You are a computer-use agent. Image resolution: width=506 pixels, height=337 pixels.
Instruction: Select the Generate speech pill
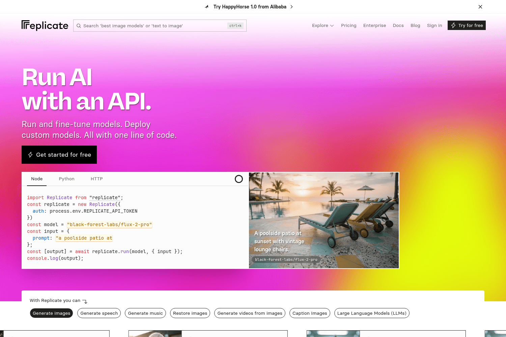(x=99, y=313)
